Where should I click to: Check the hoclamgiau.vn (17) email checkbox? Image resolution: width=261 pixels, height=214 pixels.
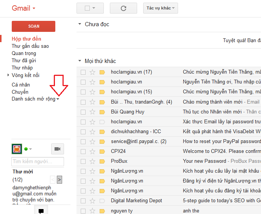pyautogui.click(x=83, y=72)
